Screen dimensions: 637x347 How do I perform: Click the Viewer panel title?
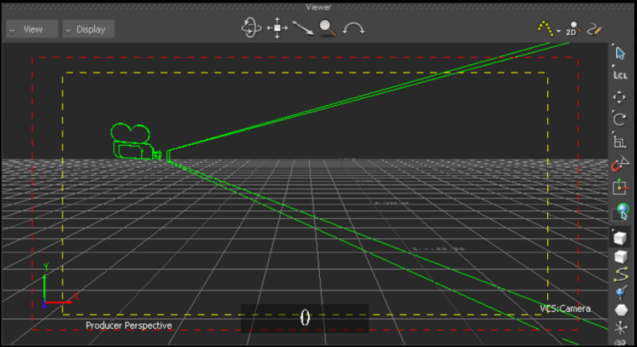[x=318, y=6]
